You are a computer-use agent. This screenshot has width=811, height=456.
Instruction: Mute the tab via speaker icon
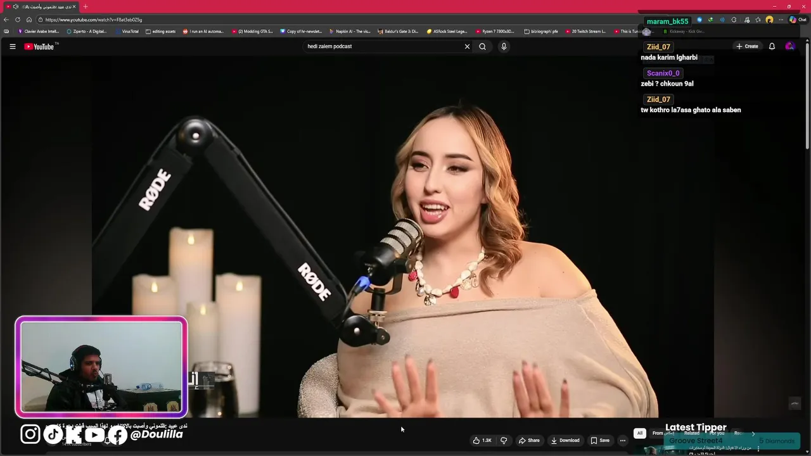tap(15, 6)
